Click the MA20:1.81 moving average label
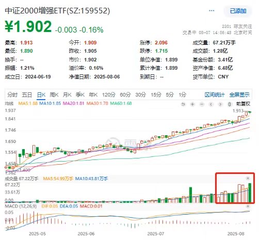The height and width of the screenshot is (240, 259). (74, 103)
